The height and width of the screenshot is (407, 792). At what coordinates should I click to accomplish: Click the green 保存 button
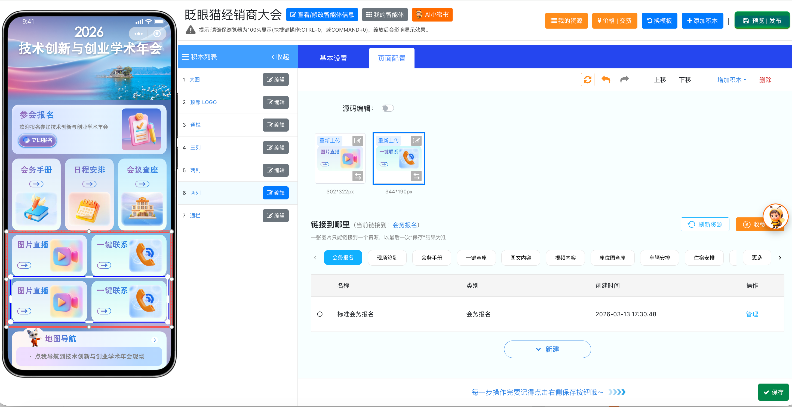pyautogui.click(x=773, y=392)
